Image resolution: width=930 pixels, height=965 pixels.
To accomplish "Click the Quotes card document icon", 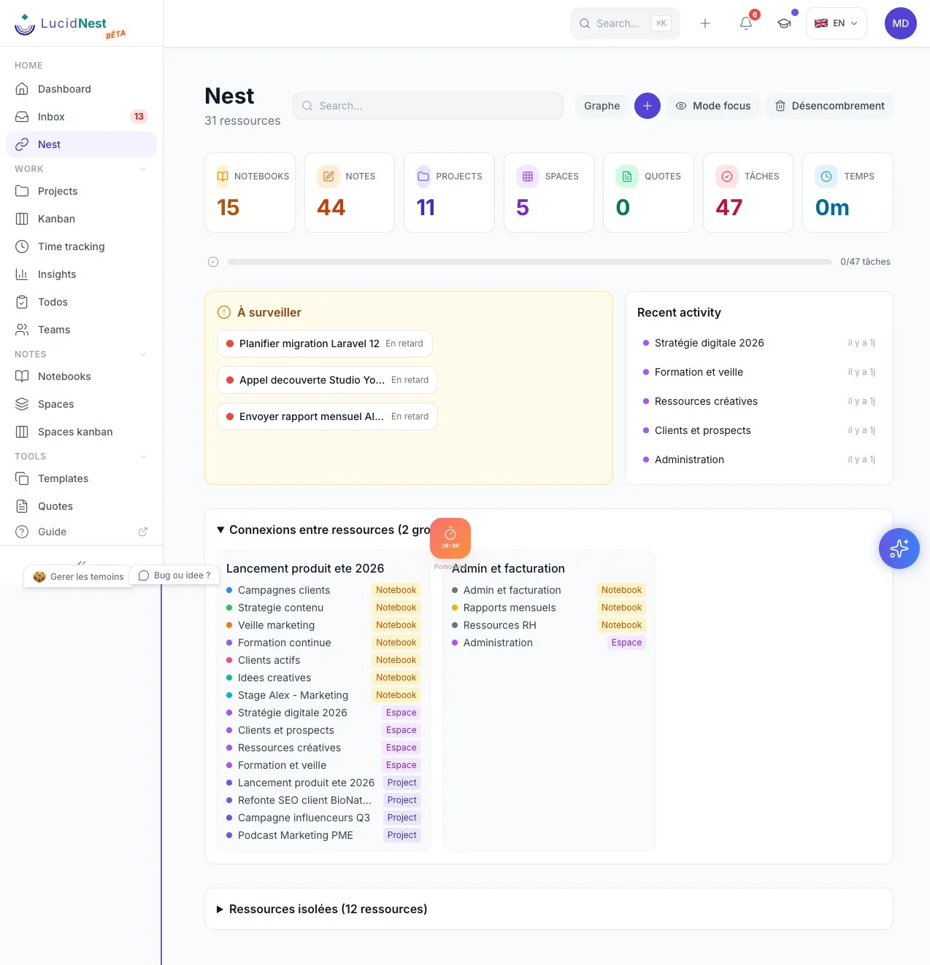I will pyautogui.click(x=627, y=177).
